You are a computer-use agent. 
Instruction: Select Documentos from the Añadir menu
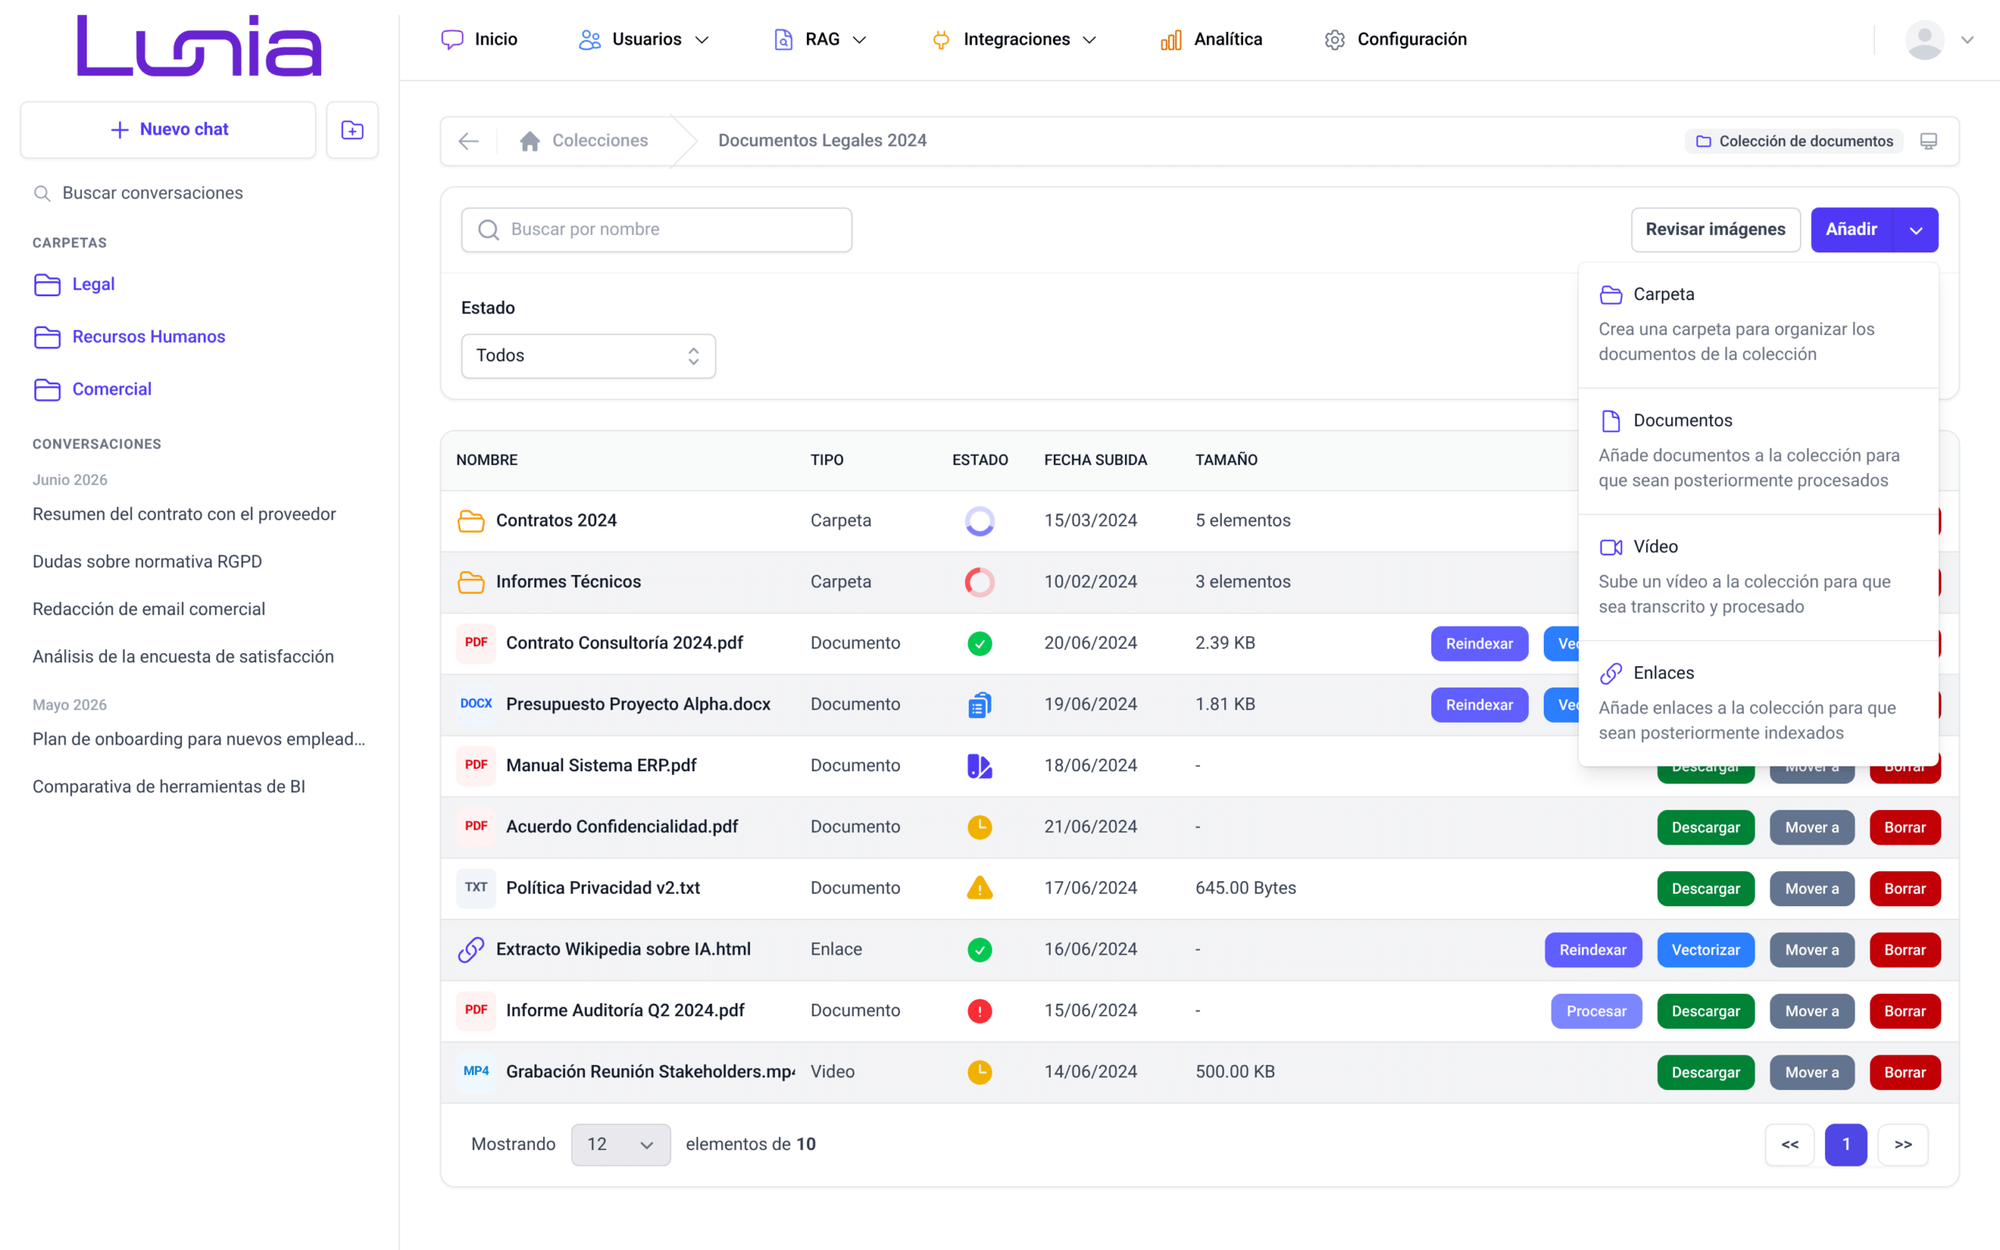1758,452
